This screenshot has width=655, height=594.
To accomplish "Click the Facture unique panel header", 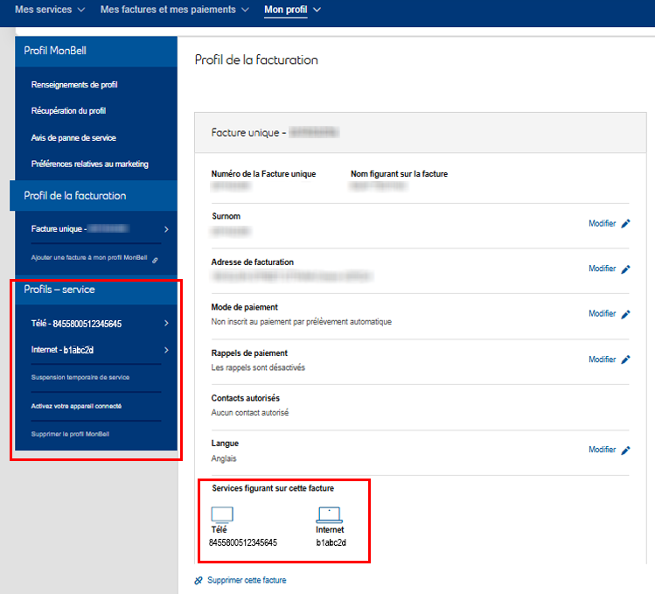I will coord(421,132).
